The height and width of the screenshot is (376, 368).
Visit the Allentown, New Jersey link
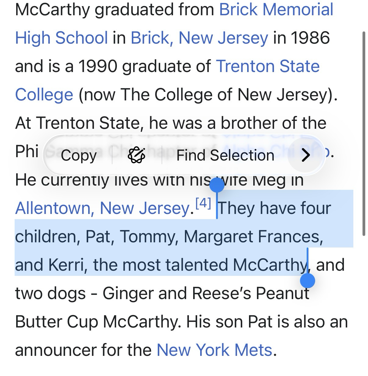click(102, 208)
